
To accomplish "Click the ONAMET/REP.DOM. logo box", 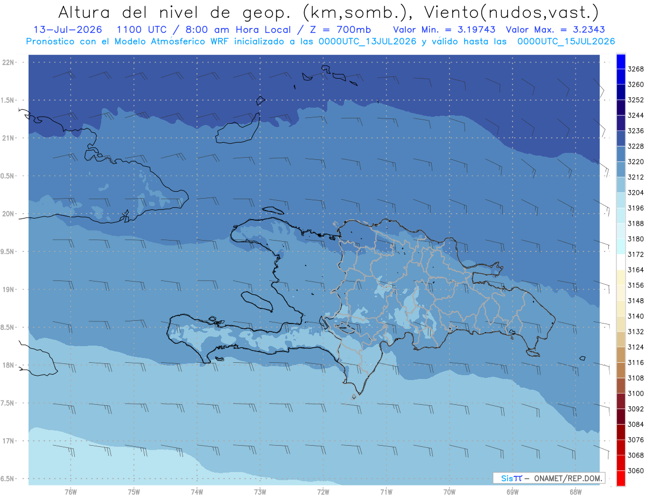I will click(548, 478).
